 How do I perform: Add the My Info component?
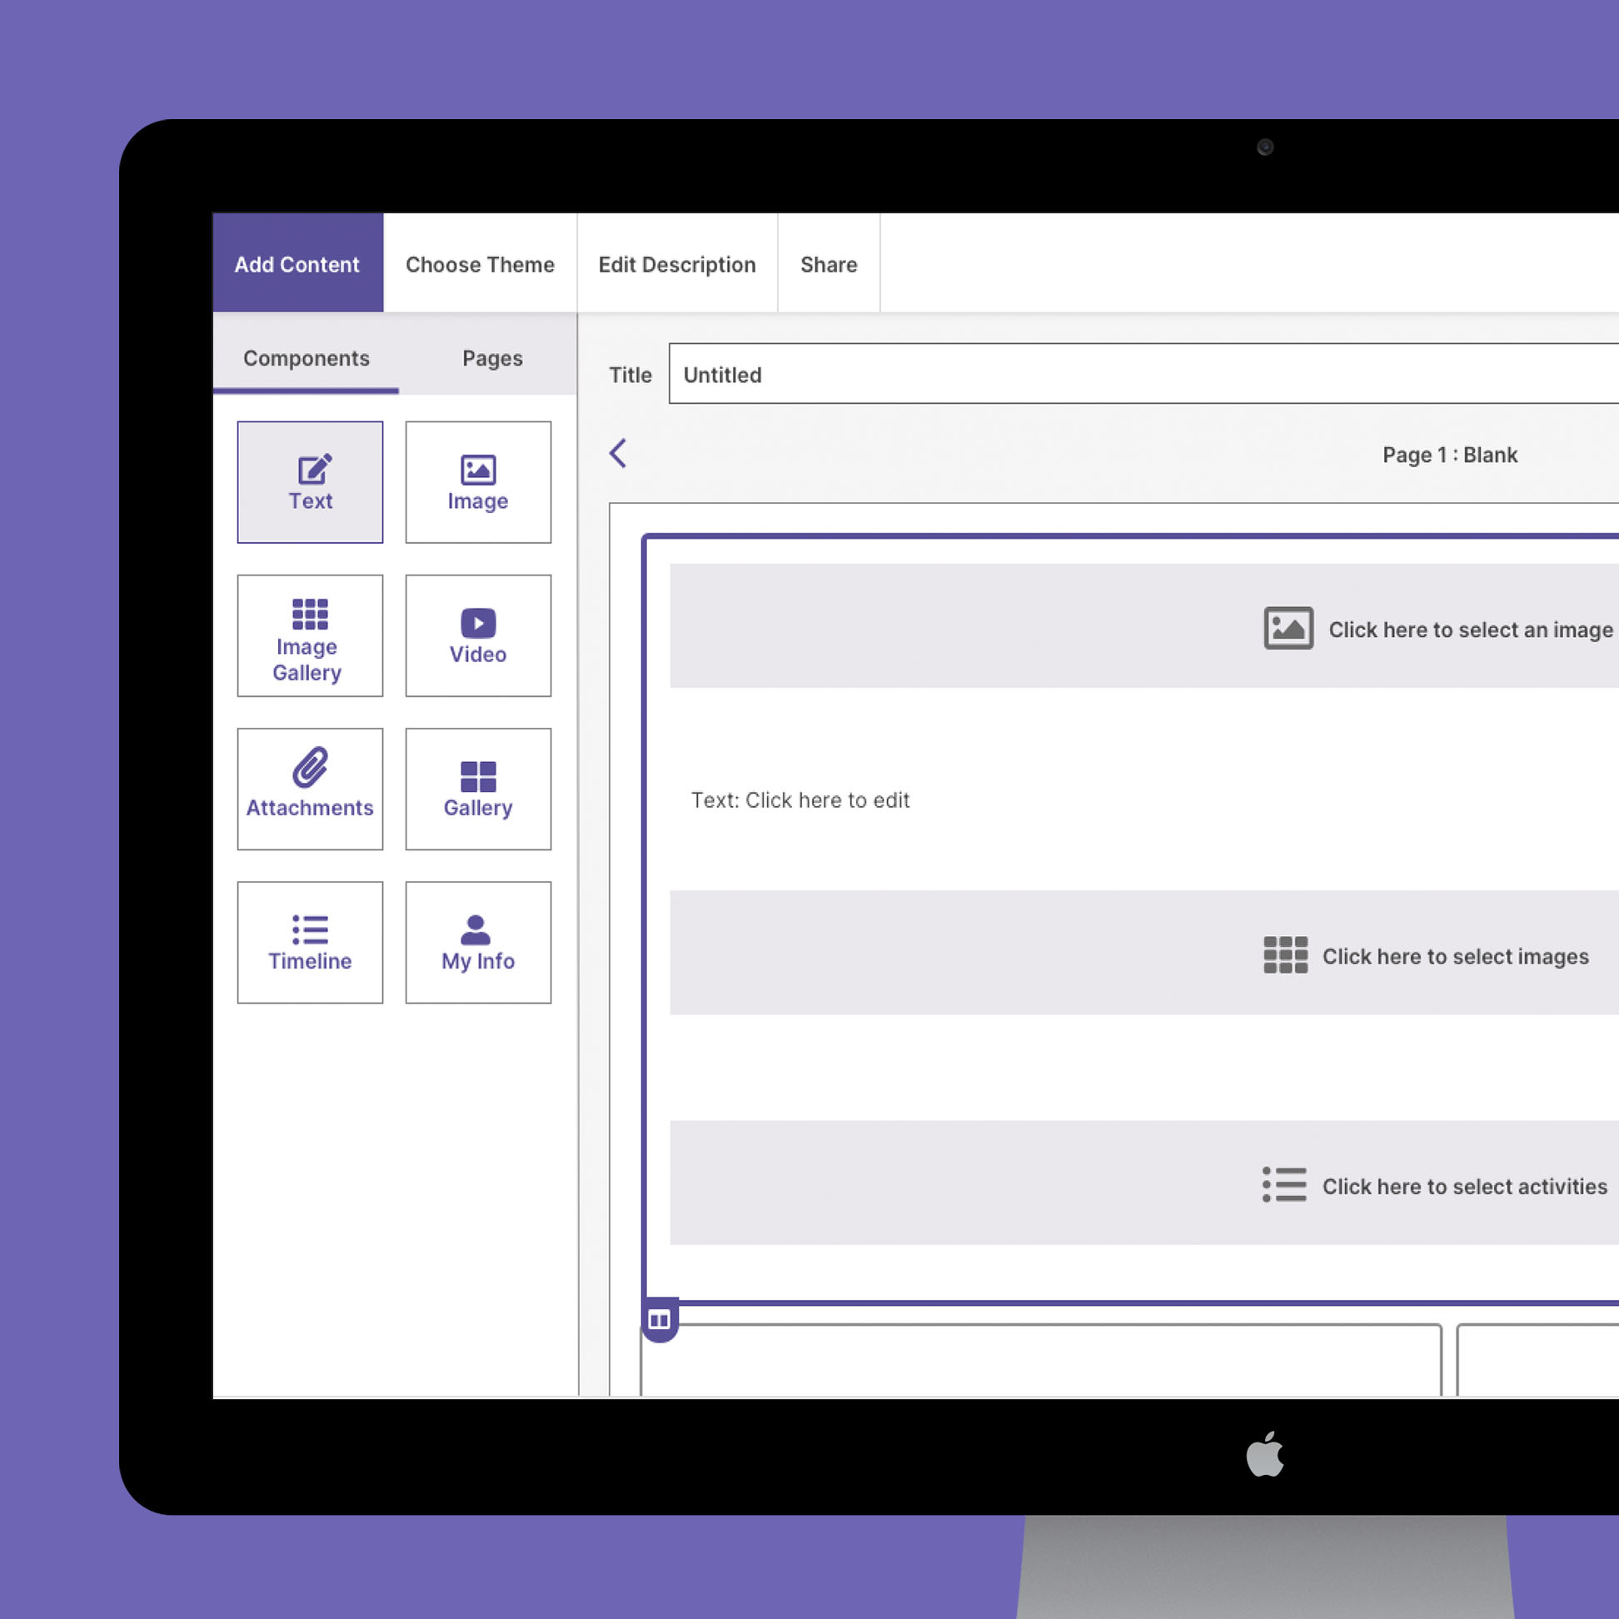478,942
